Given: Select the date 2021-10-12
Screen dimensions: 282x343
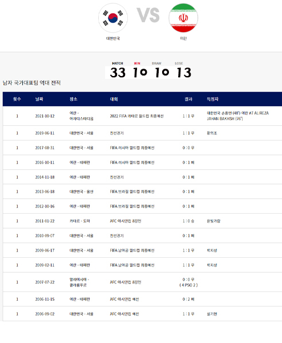Looking at the screenshot, I should click(x=45, y=116).
